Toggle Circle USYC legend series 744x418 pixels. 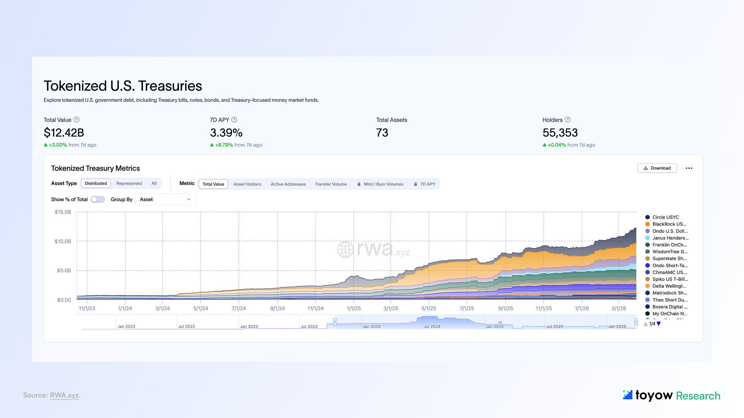[x=665, y=217]
